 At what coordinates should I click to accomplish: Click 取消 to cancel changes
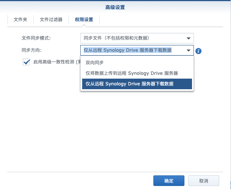(203, 181)
